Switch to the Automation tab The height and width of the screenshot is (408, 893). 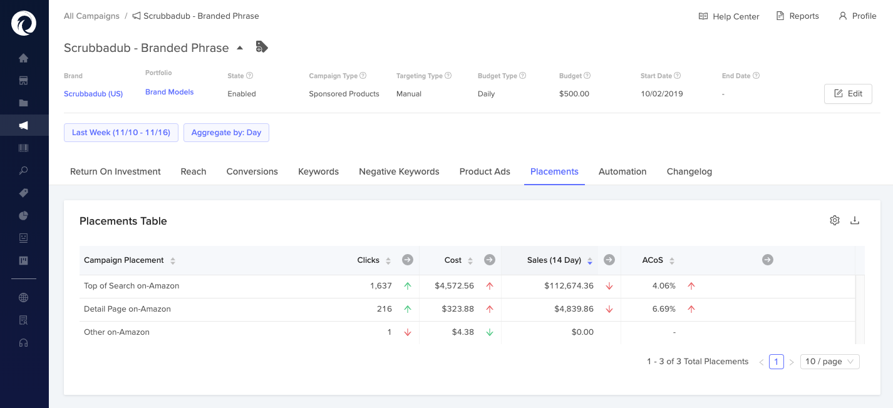click(x=622, y=171)
